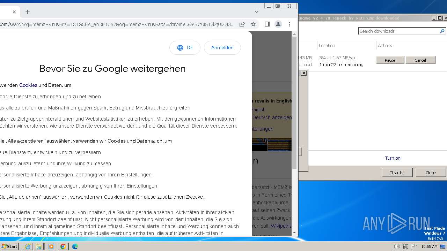This screenshot has height=251, width=447.
Task: Click the network tray icon
Action: [x=405, y=246]
